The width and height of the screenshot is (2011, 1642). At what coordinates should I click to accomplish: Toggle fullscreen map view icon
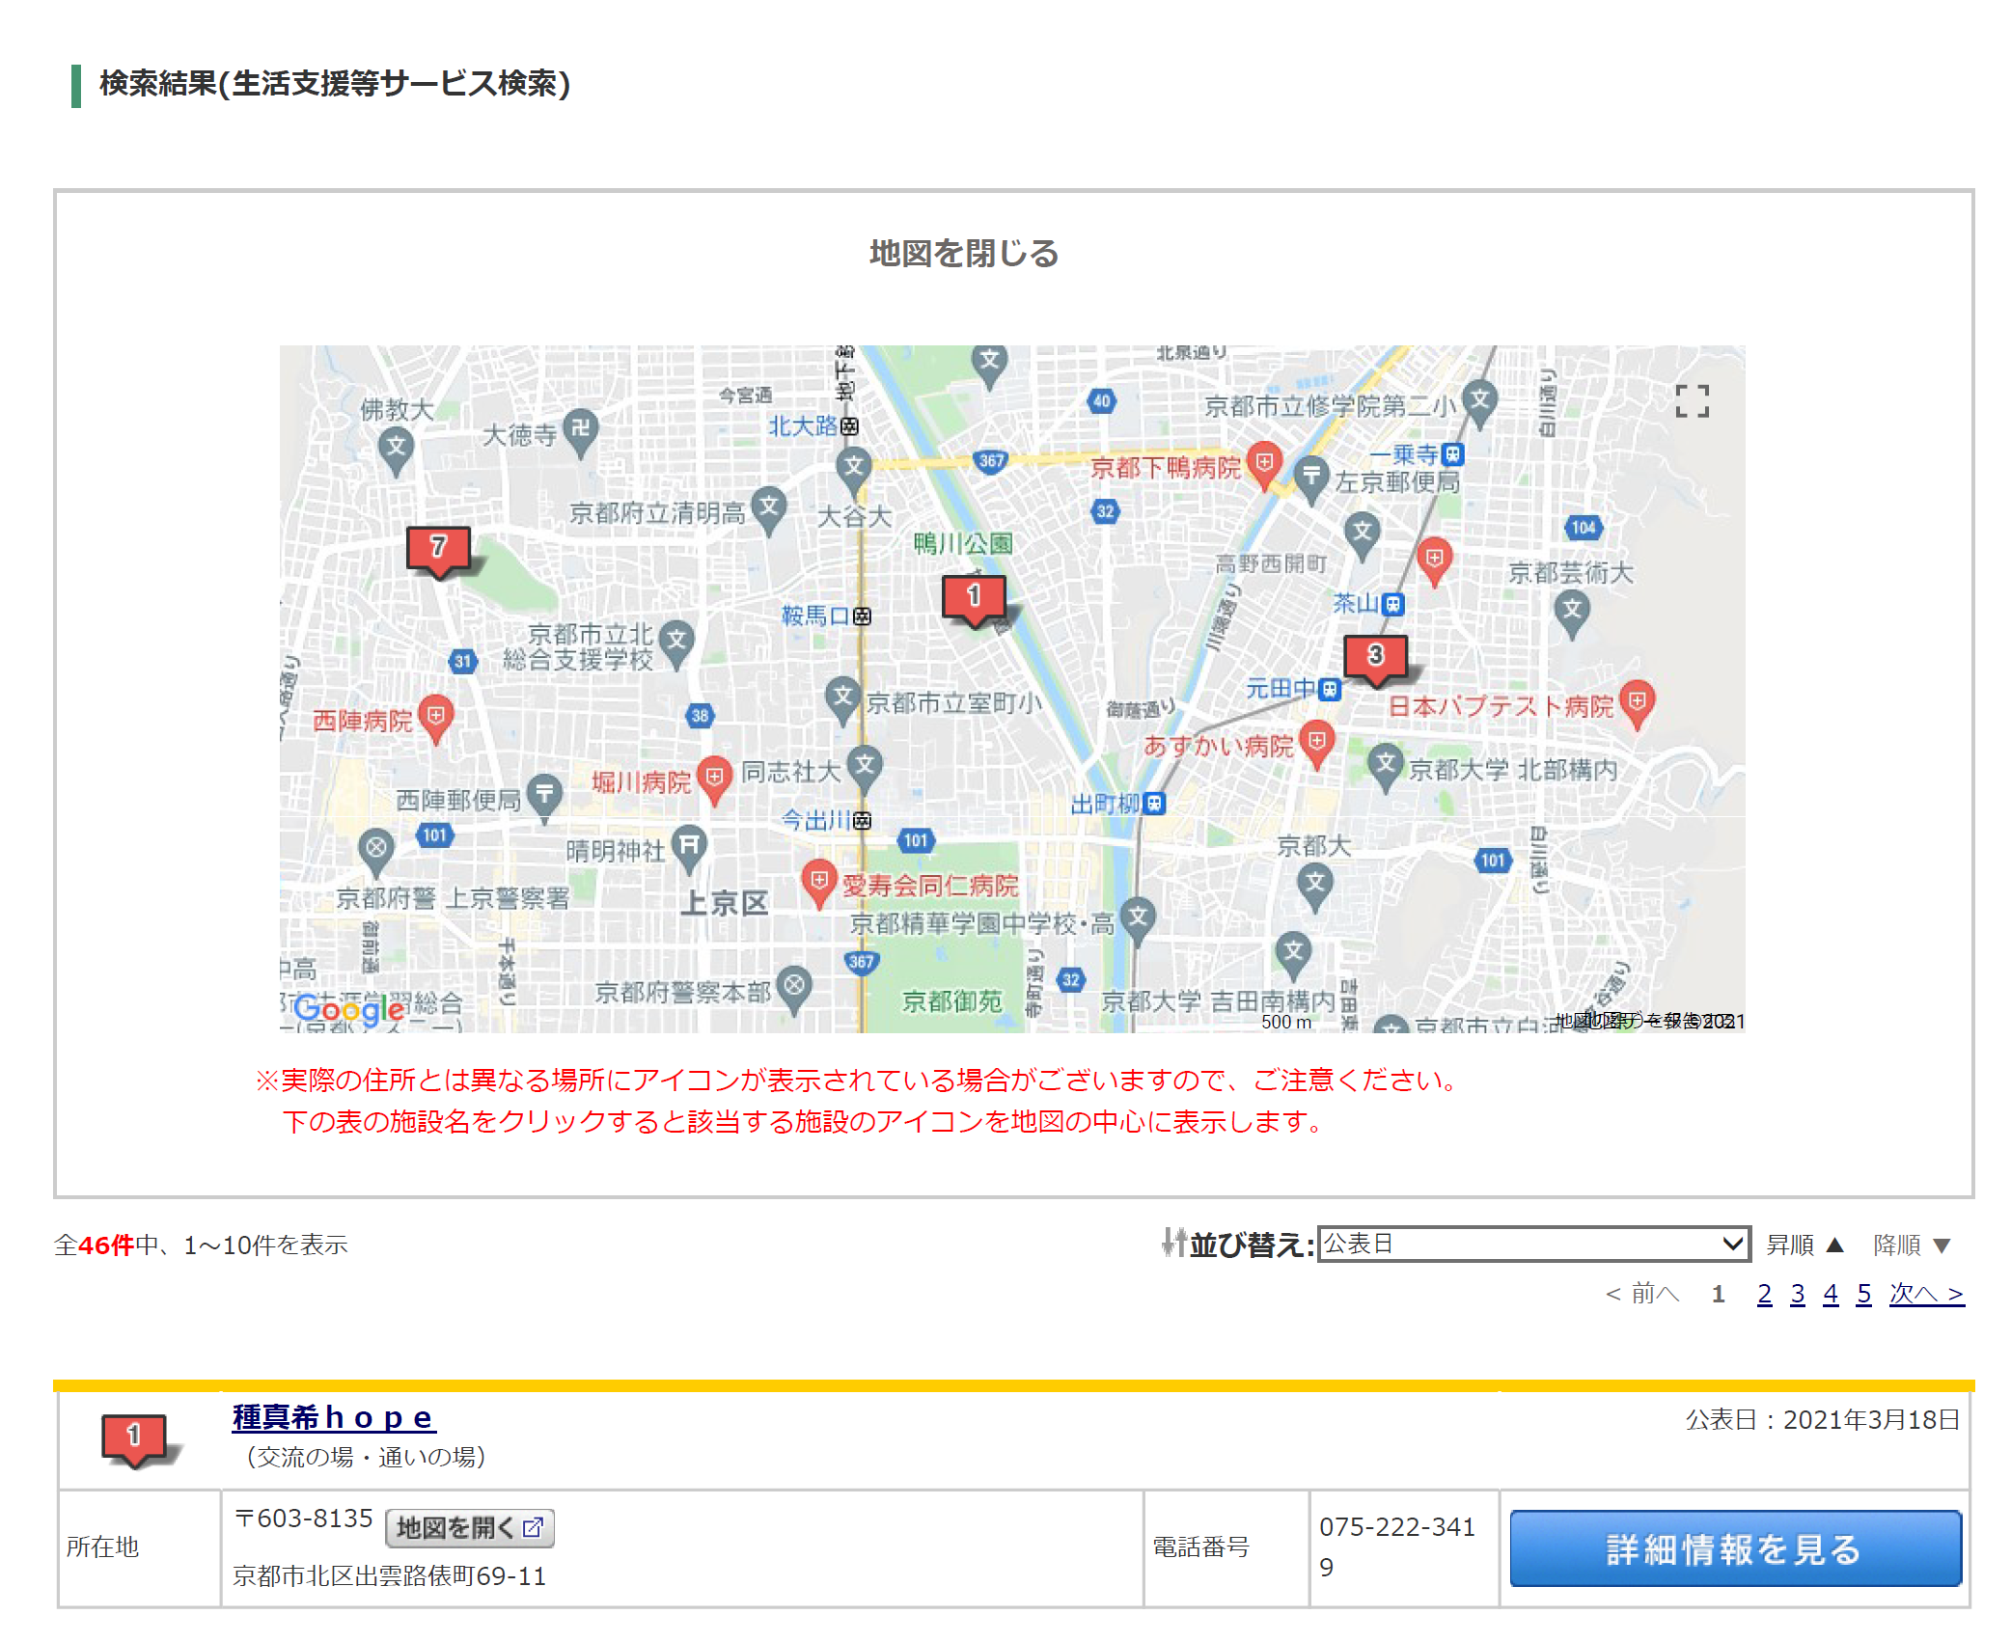tap(1693, 401)
